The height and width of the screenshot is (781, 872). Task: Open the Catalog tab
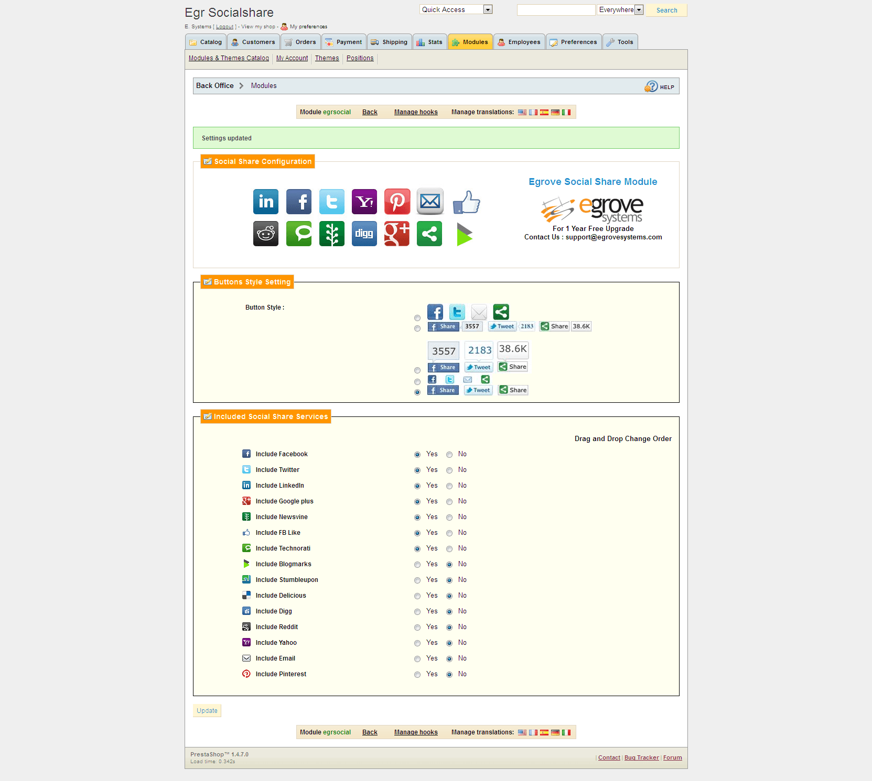pos(206,42)
